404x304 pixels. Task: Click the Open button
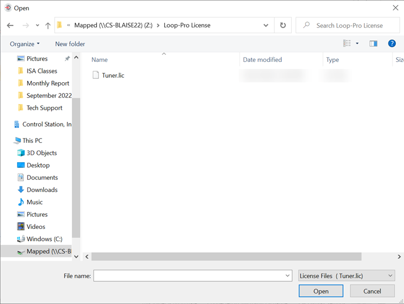tap(321, 291)
